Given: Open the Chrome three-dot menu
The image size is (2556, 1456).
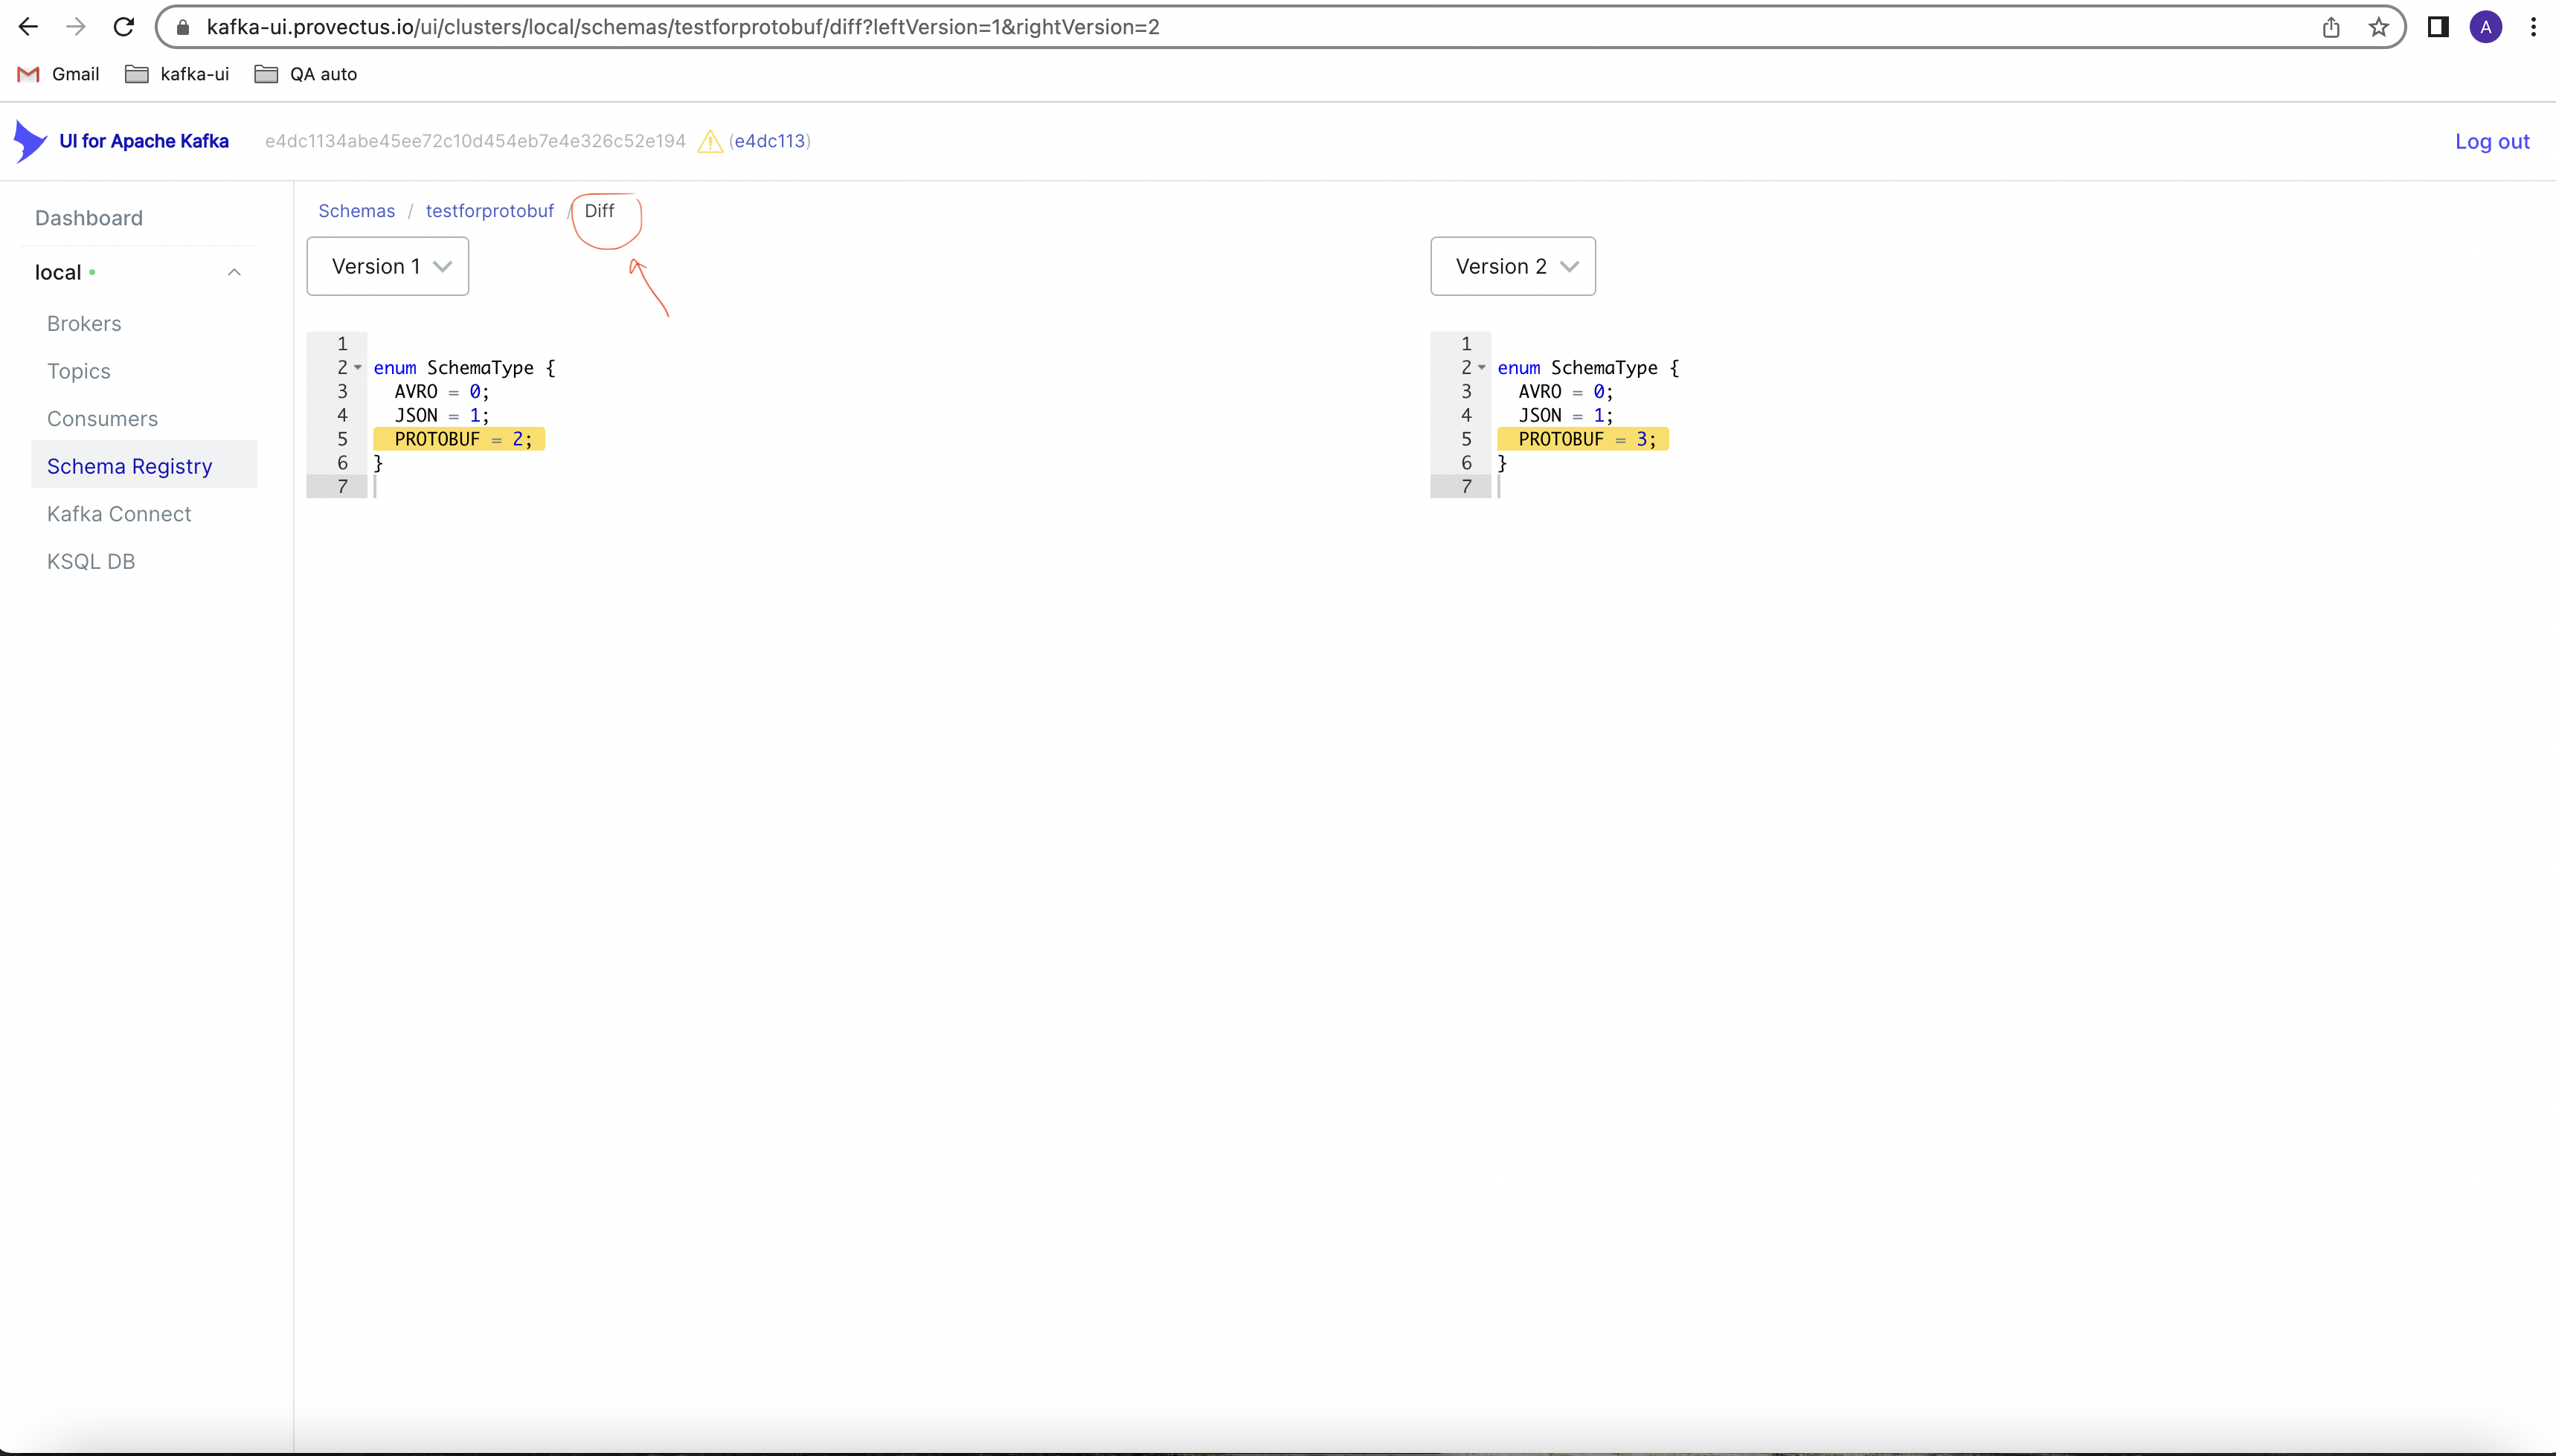Looking at the screenshot, I should click(x=2533, y=26).
